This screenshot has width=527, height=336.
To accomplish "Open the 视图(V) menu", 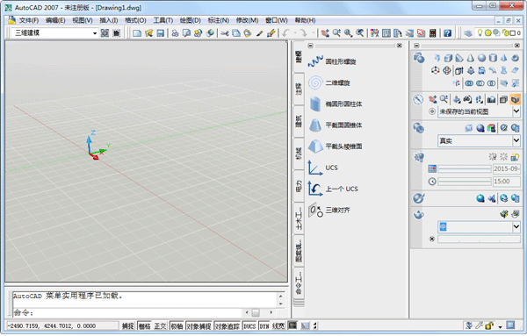I will click(x=83, y=20).
